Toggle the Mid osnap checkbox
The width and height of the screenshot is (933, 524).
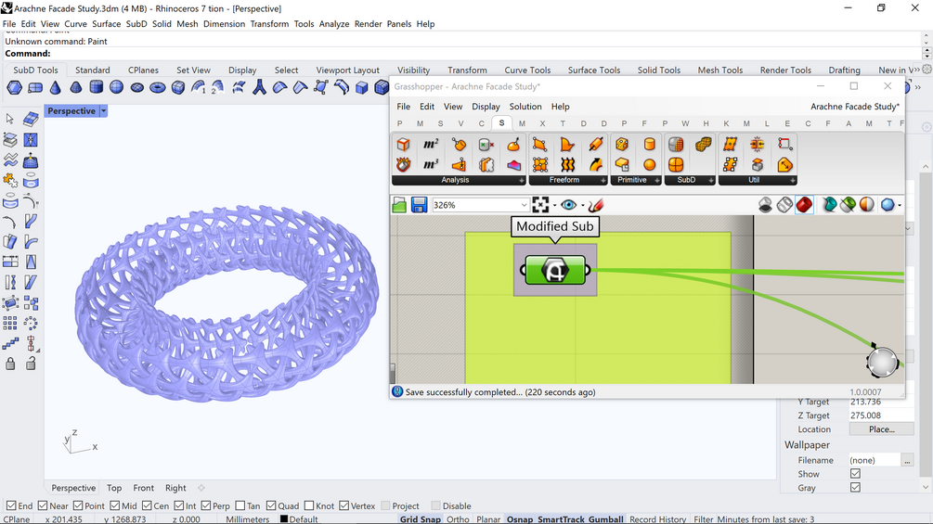115,505
